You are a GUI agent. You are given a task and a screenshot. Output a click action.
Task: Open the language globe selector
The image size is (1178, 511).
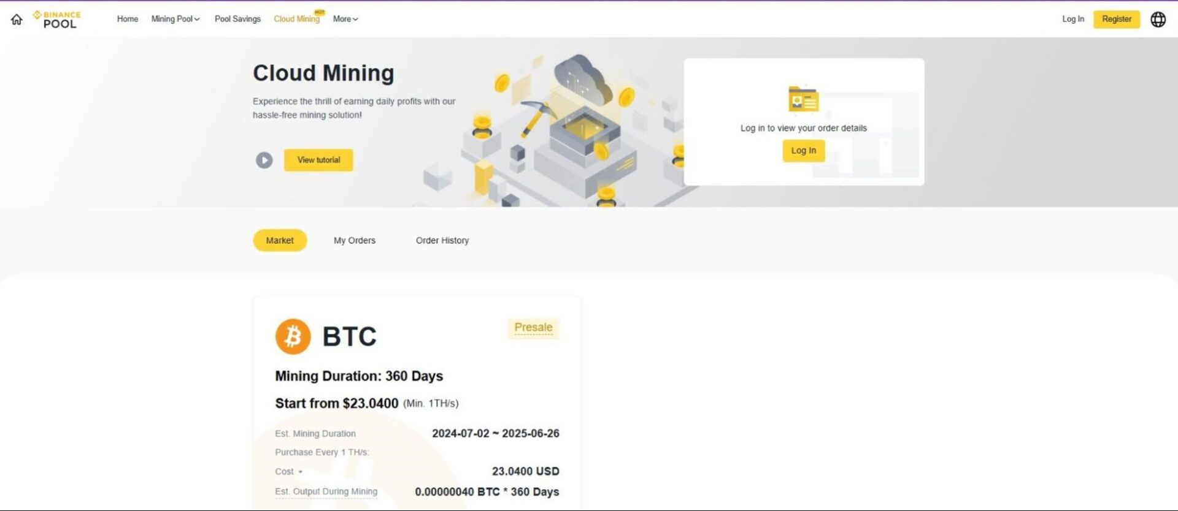click(1158, 19)
